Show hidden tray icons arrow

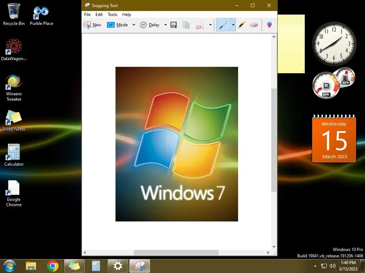pyautogui.click(x=315, y=266)
